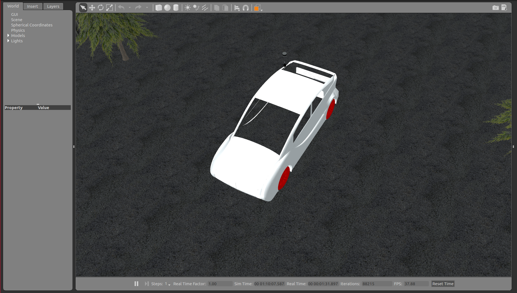Image resolution: width=517 pixels, height=293 pixels.
Task: Click the right panel splitter handle
Action: coord(513,147)
